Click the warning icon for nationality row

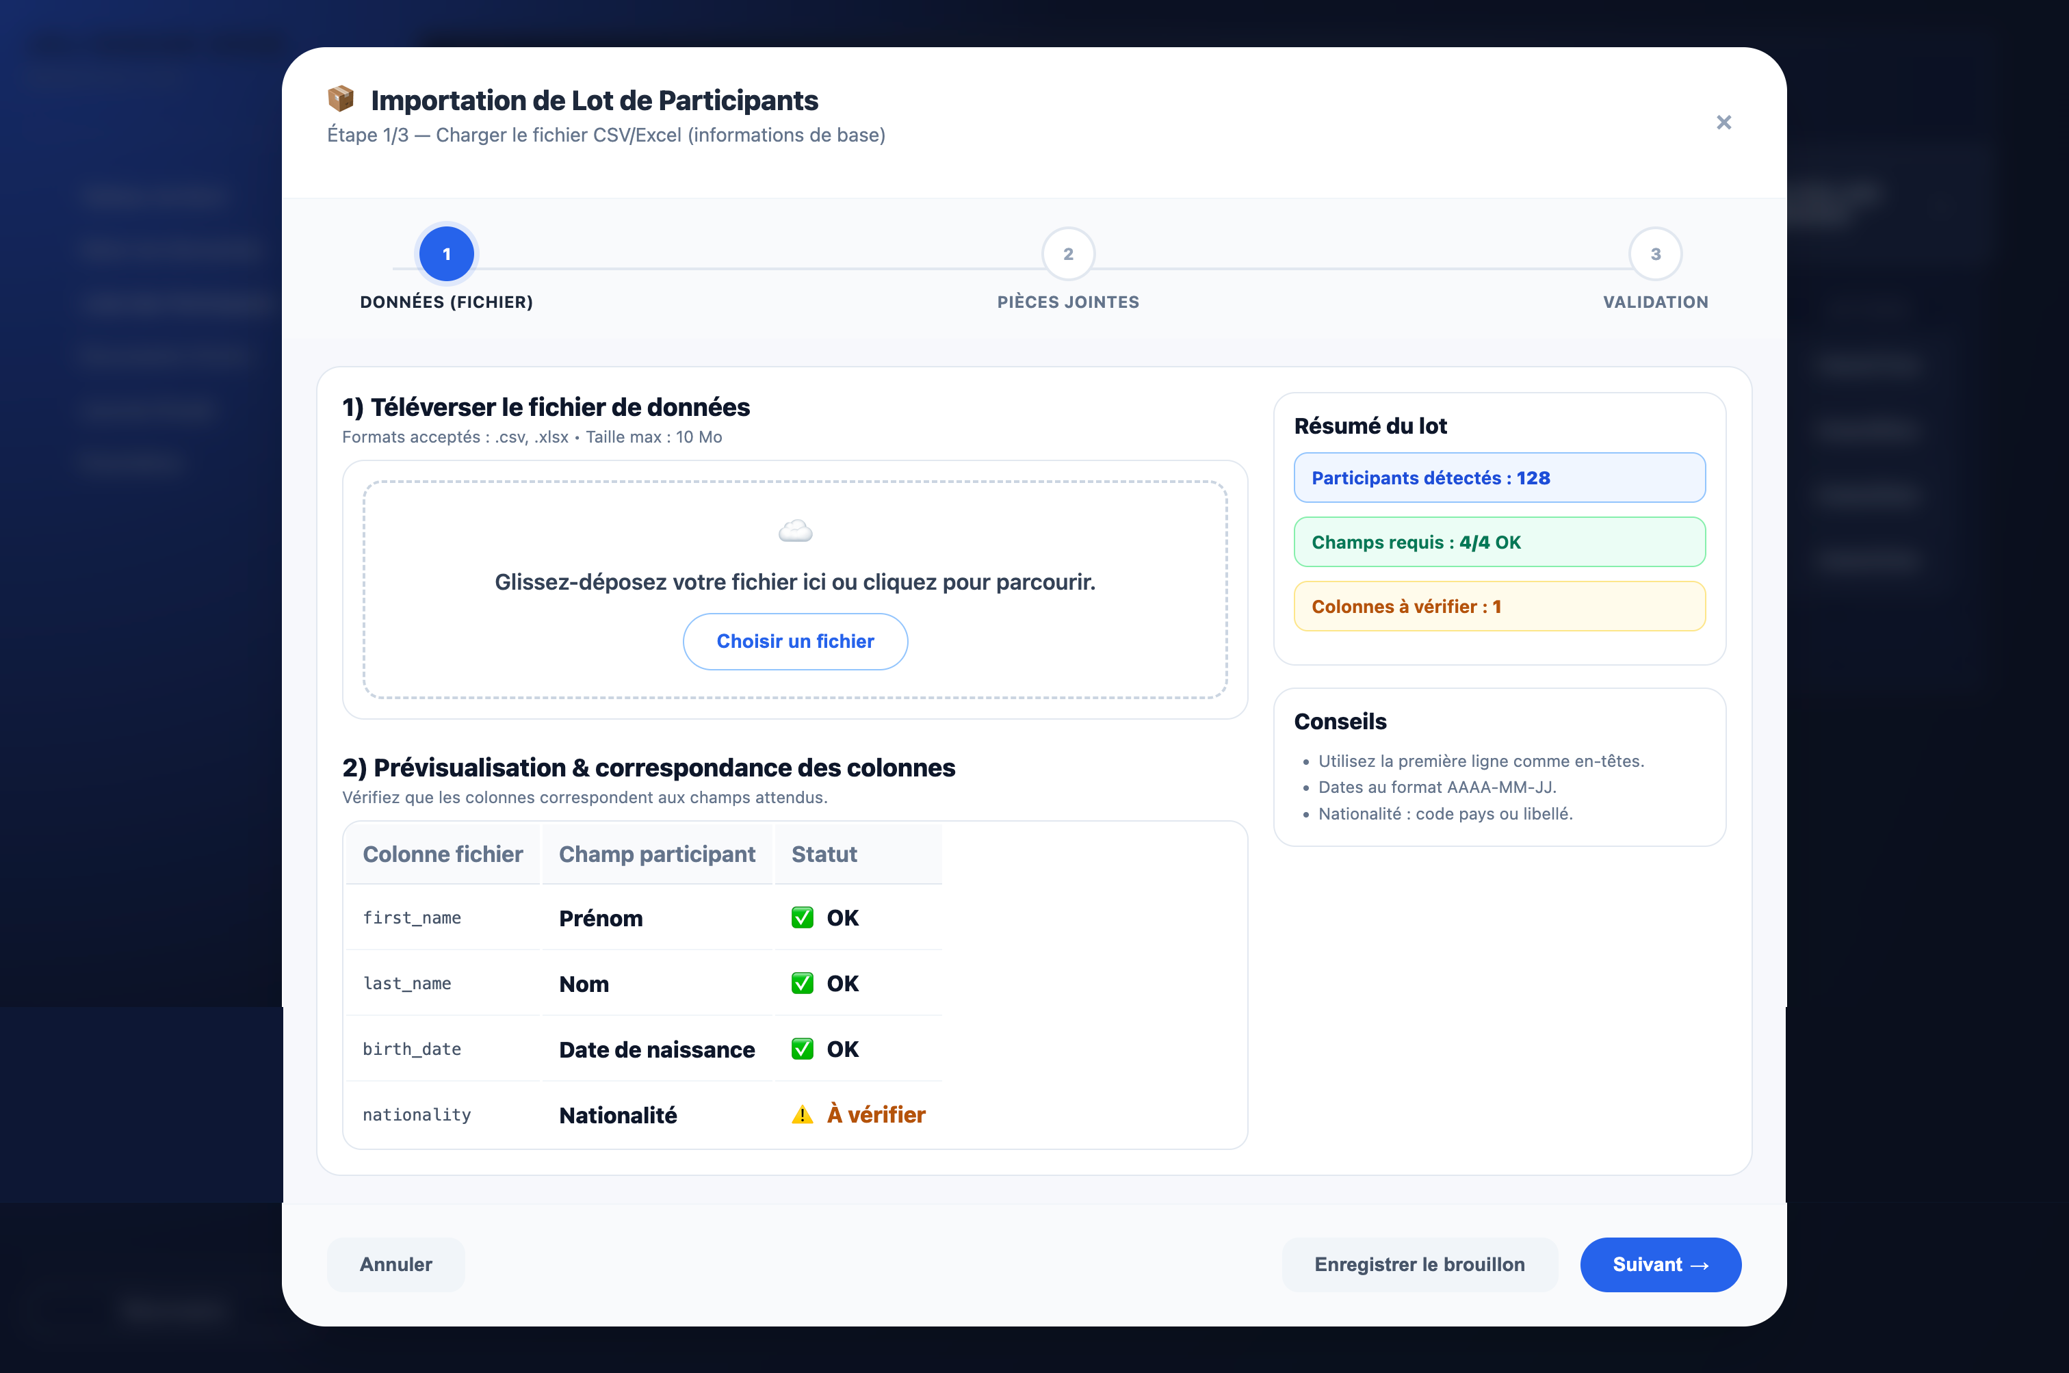pos(802,1114)
